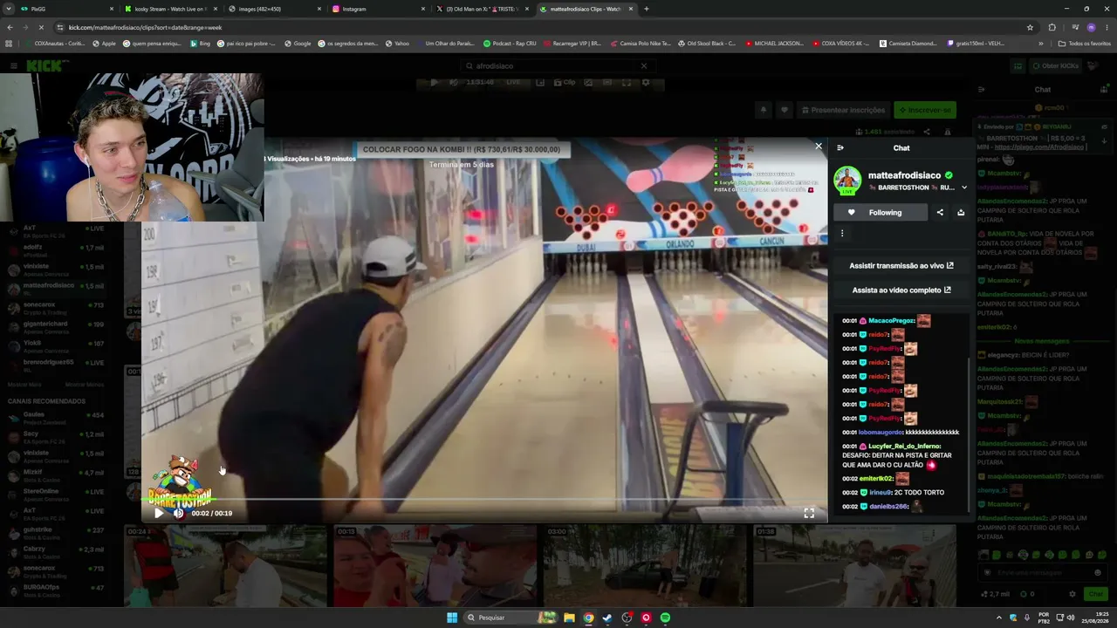Open the browser extensions menu
Image resolution: width=1117 pixels, height=628 pixels.
tap(1052, 27)
